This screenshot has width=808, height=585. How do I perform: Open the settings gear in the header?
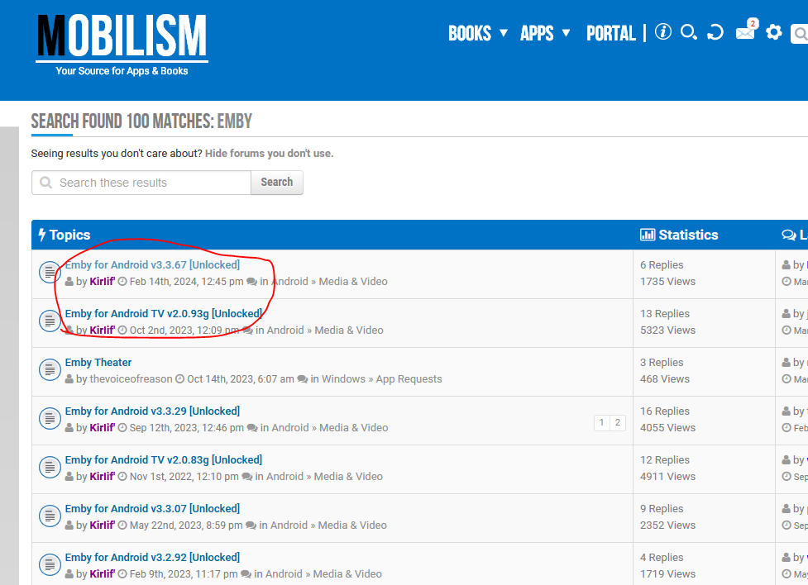point(773,32)
